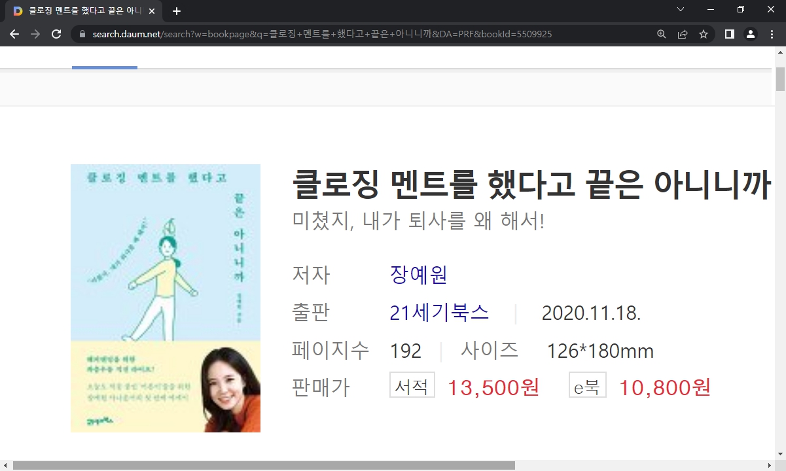Open the author link 장예원
This screenshot has width=786, height=471.
click(x=418, y=274)
